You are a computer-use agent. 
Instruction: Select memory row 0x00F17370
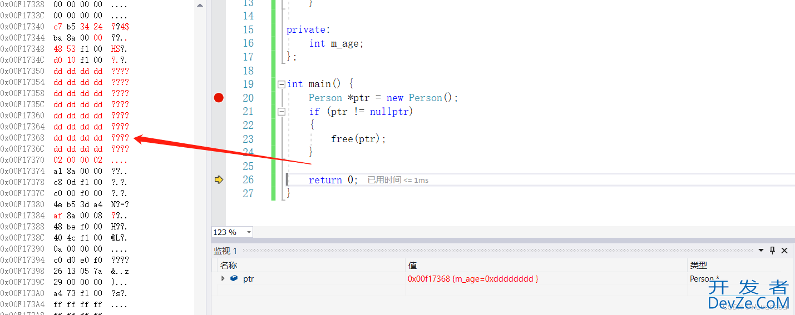pos(63,160)
